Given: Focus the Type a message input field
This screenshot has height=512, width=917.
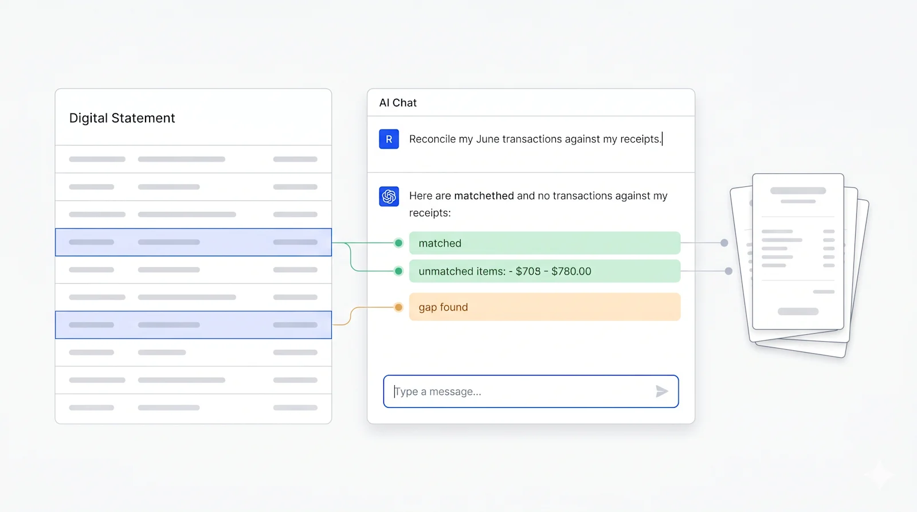Looking at the screenshot, I should 531,392.
